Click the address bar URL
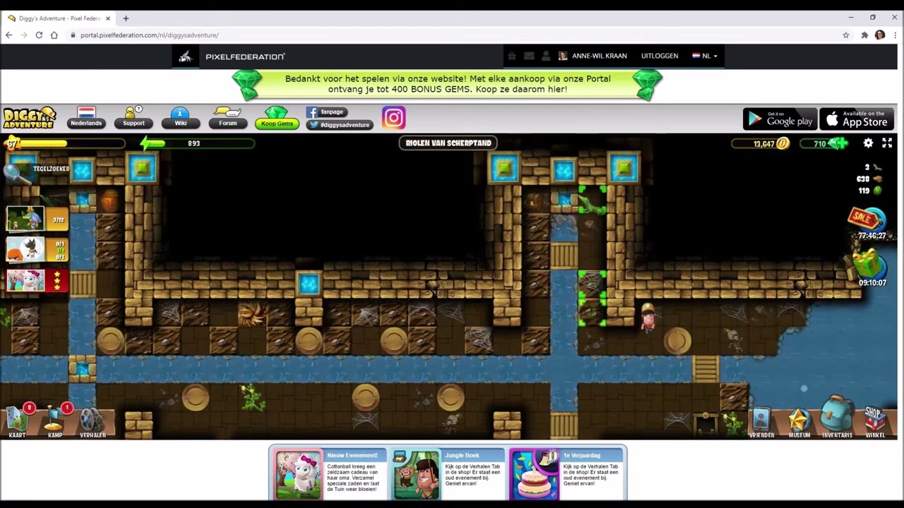This screenshot has width=904, height=508. (x=149, y=35)
